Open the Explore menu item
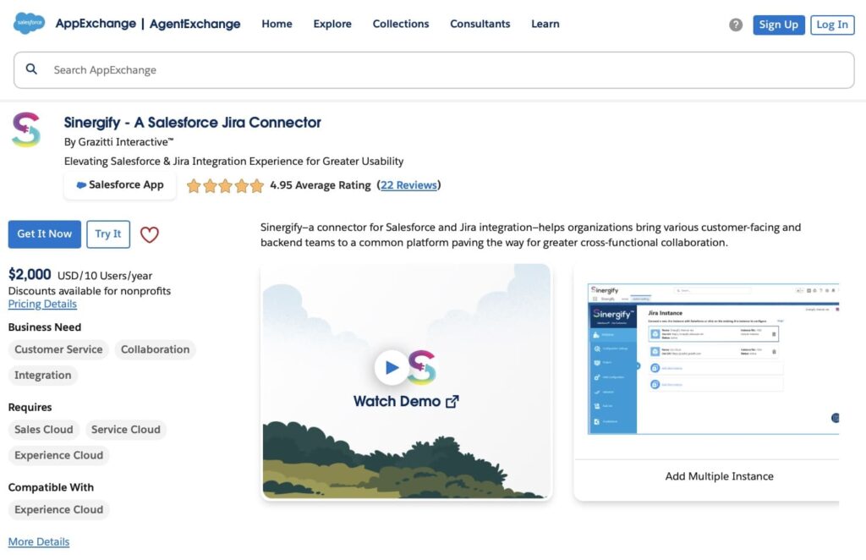The image size is (866, 560). [x=332, y=24]
